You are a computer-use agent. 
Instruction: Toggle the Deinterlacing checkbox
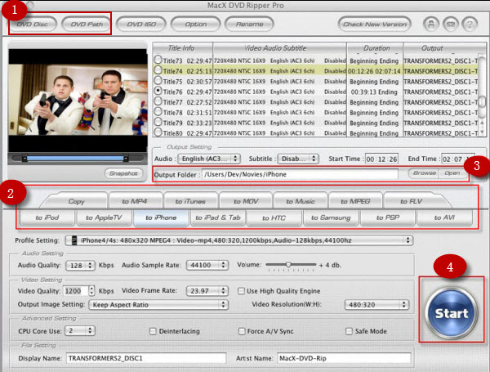pyautogui.click(x=153, y=331)
